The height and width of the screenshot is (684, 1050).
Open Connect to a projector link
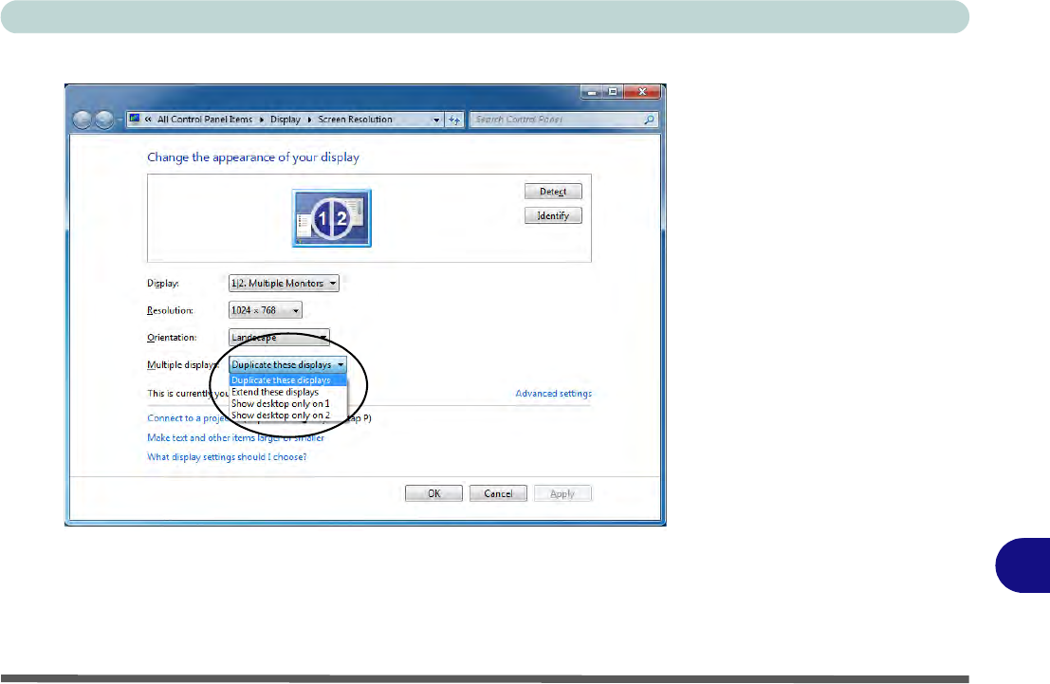188,418
